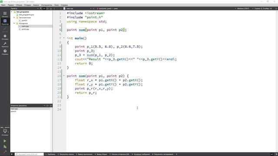Viewport: 278px width, 156px height.
Task: Open the Projects mode wrench icon
Action: (5, 43)
